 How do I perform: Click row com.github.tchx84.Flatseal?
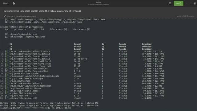pyautogui.click(x=82, y=91)
